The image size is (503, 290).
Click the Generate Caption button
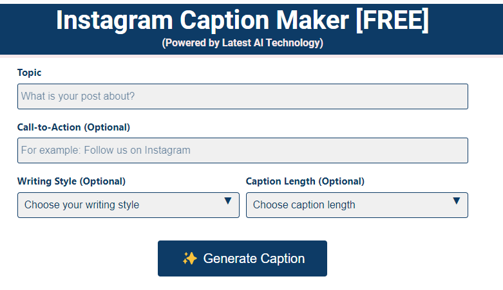243,258
